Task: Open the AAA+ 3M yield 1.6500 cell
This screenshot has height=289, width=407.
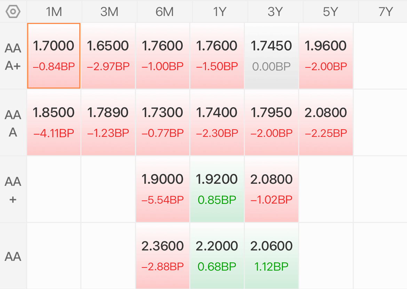Action: tap(108, 56)
